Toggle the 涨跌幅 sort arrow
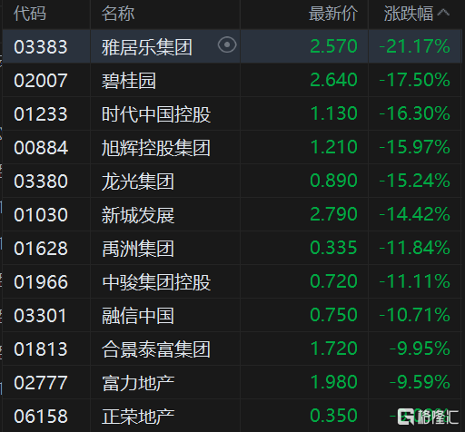 (x=443, y=13)
